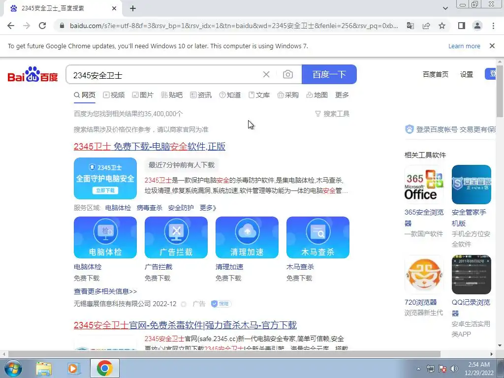The image size is (504, 378).
Task: Click the 木马查杀 feature tile
Action: [318, 238]
